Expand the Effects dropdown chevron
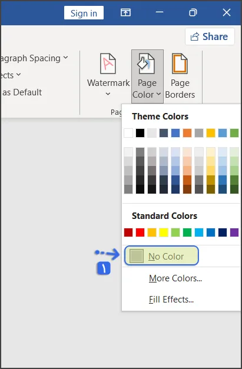The width and height of the screenshot is (242, 369). [x=18, y=75]
